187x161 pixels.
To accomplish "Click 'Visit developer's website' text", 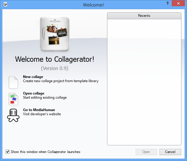I will coord(42,114).
